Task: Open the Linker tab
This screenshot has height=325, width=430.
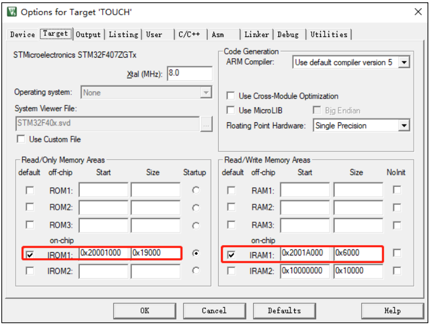Action: tap(257, 35)
